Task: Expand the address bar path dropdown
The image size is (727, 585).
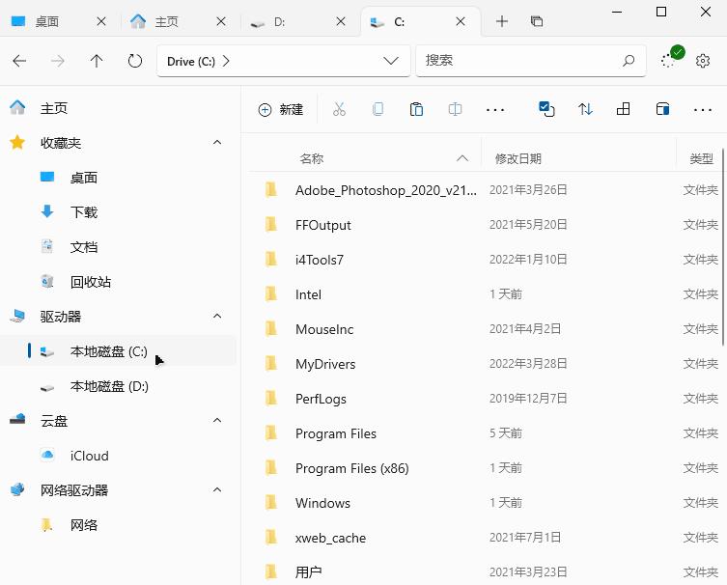Action: point(391,61)
